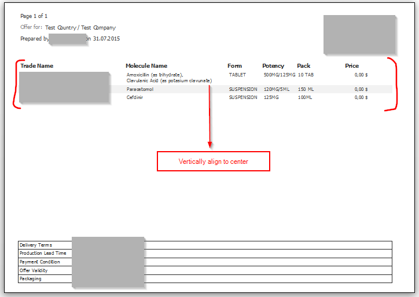419x297 pixels.
Task: Click the 'Payment Condition' row label
Action: pos(39,262)
